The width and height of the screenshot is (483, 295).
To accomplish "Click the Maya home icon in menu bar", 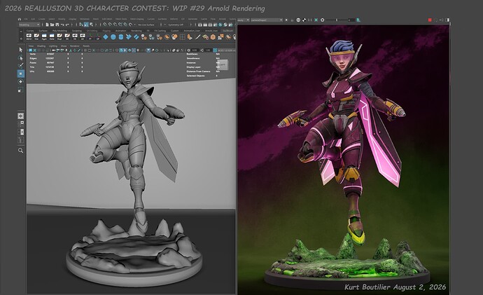I will click(x=20, y=19).
